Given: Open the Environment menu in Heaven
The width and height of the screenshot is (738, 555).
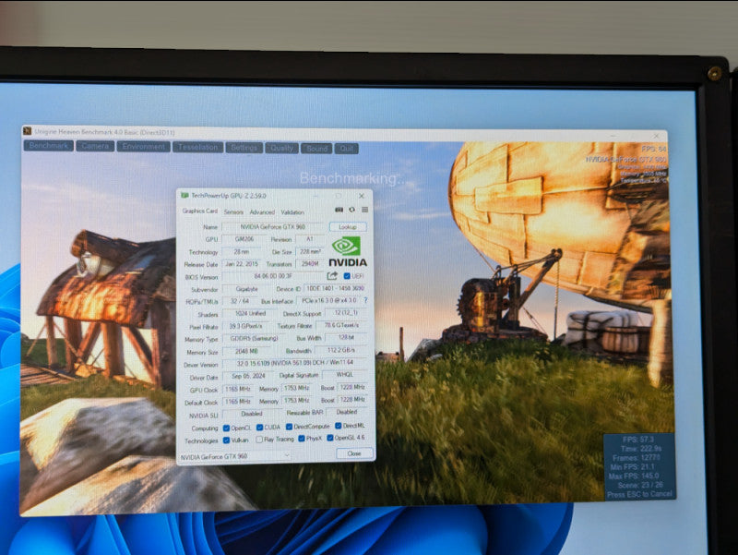Looking at the screenshot, I should point(144,147).
